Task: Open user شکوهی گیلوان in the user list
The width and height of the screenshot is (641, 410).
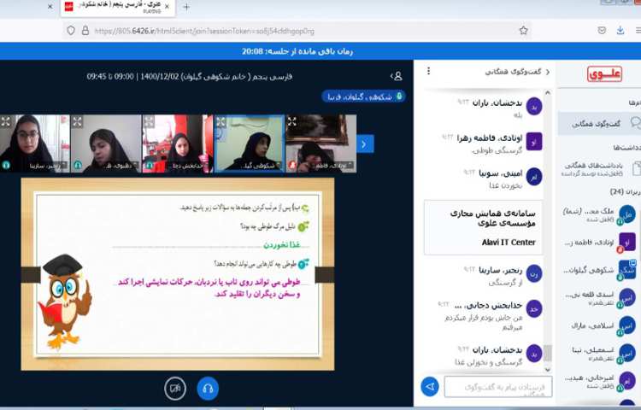Action: 599,270
